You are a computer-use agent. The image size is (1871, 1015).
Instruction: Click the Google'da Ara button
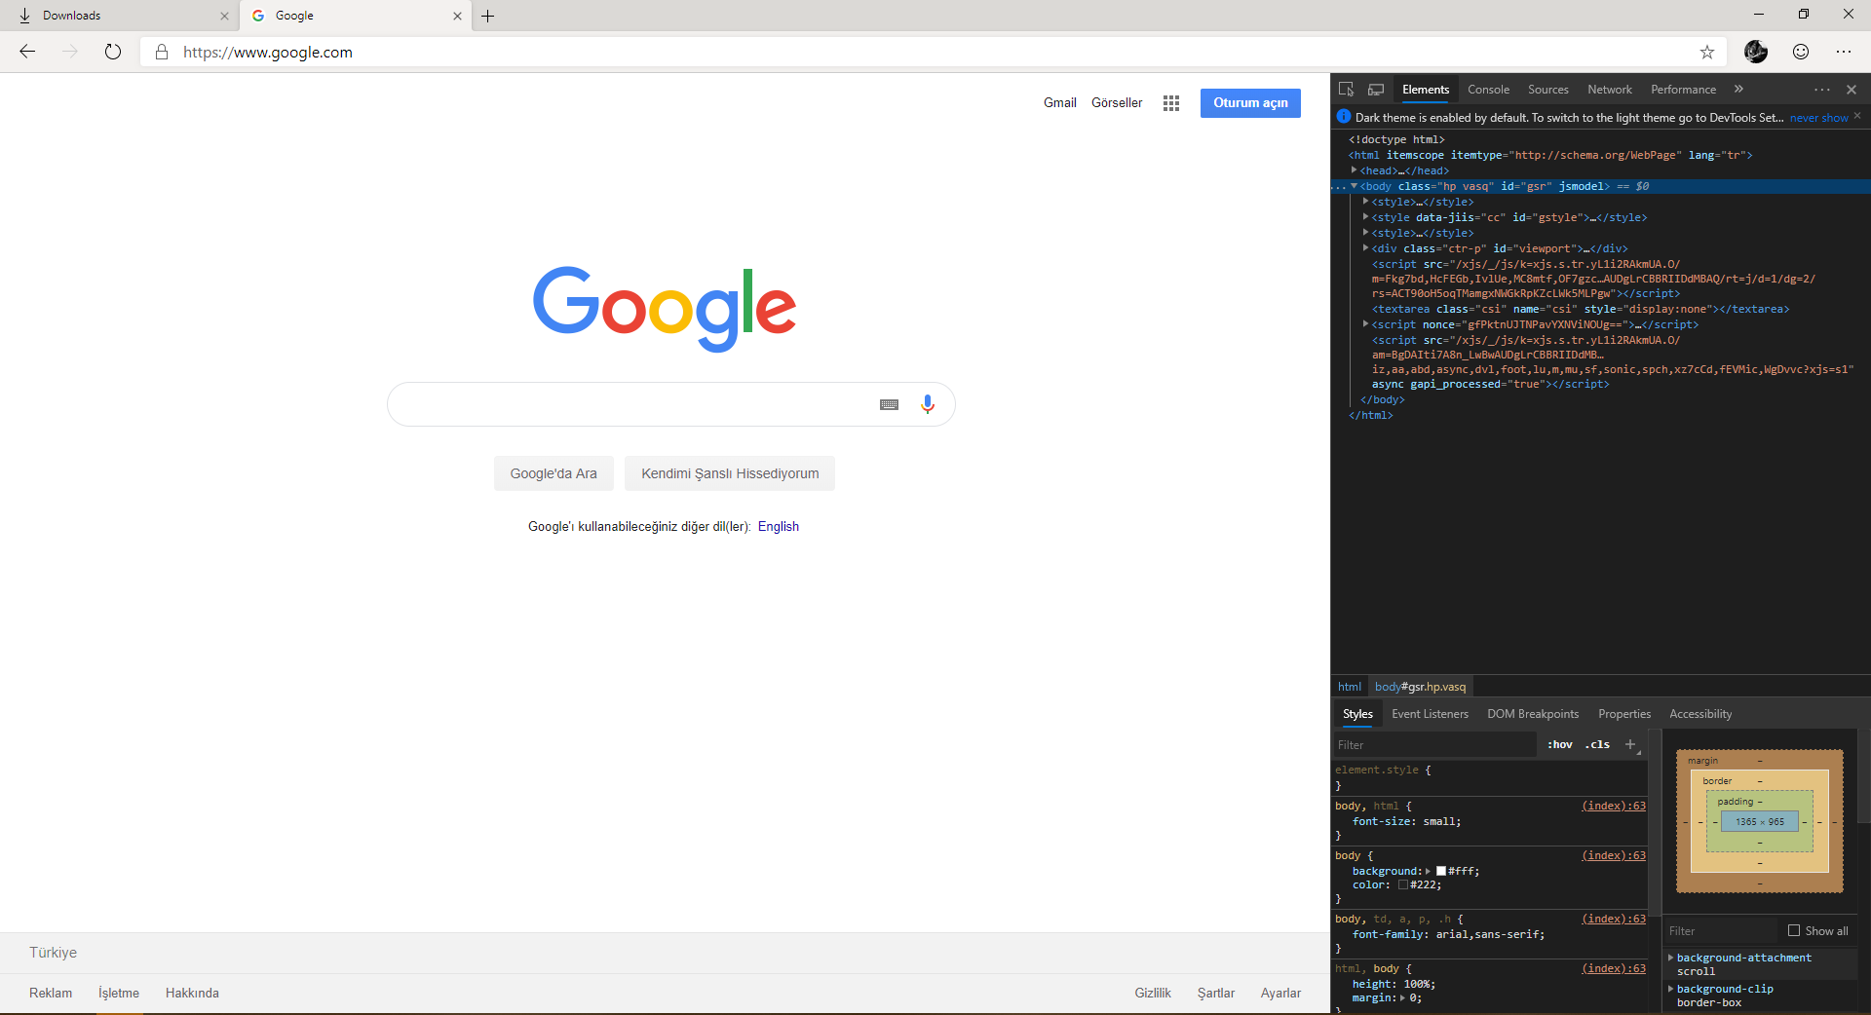click(x=554, y=473)
